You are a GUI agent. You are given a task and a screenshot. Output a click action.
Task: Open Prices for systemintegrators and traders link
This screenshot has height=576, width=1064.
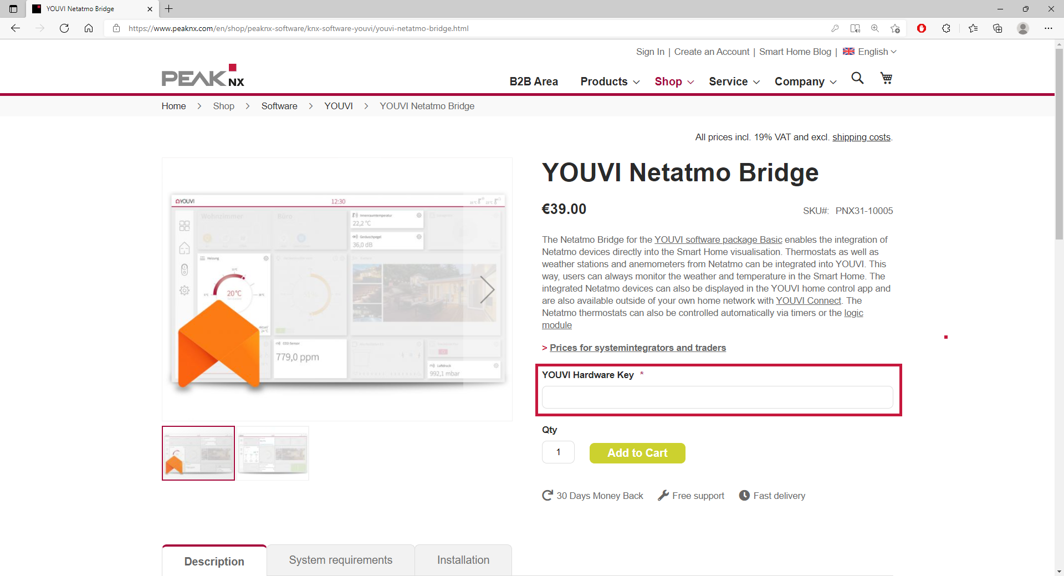[x=638, y=348]
